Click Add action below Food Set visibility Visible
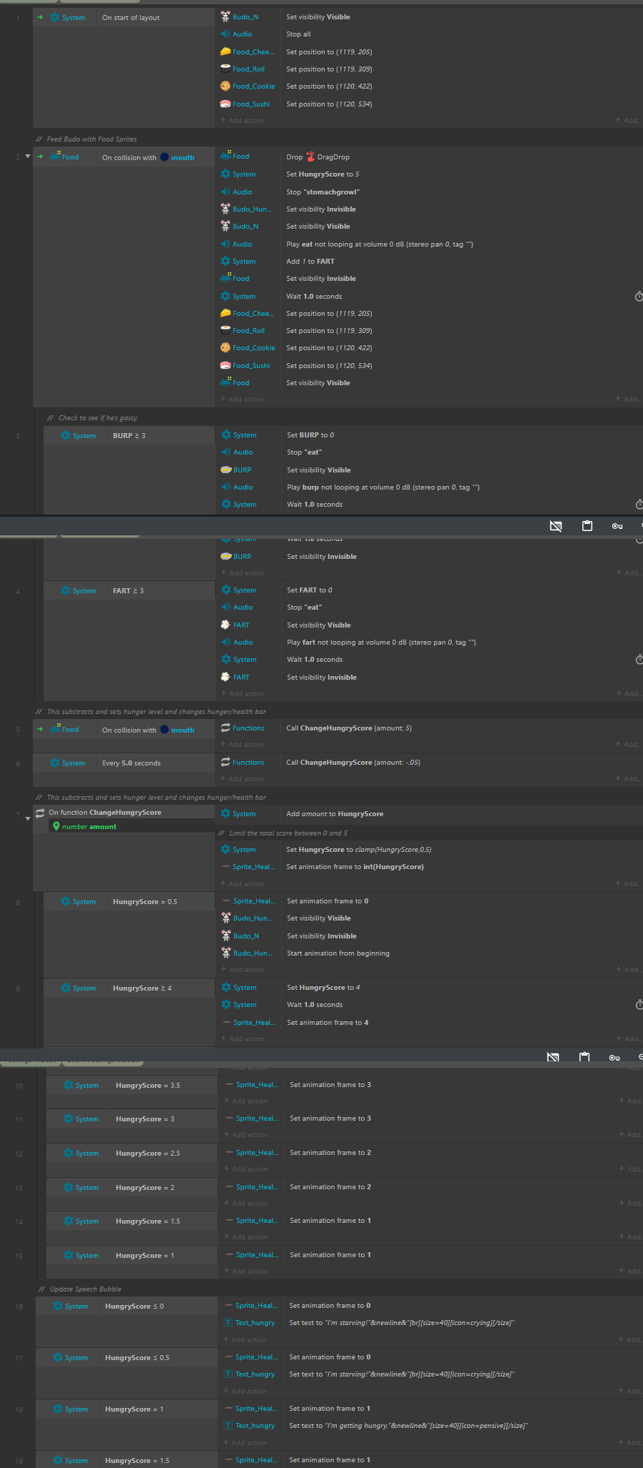The width and height of the screenshot is (643, 1468). pos(243,400)
